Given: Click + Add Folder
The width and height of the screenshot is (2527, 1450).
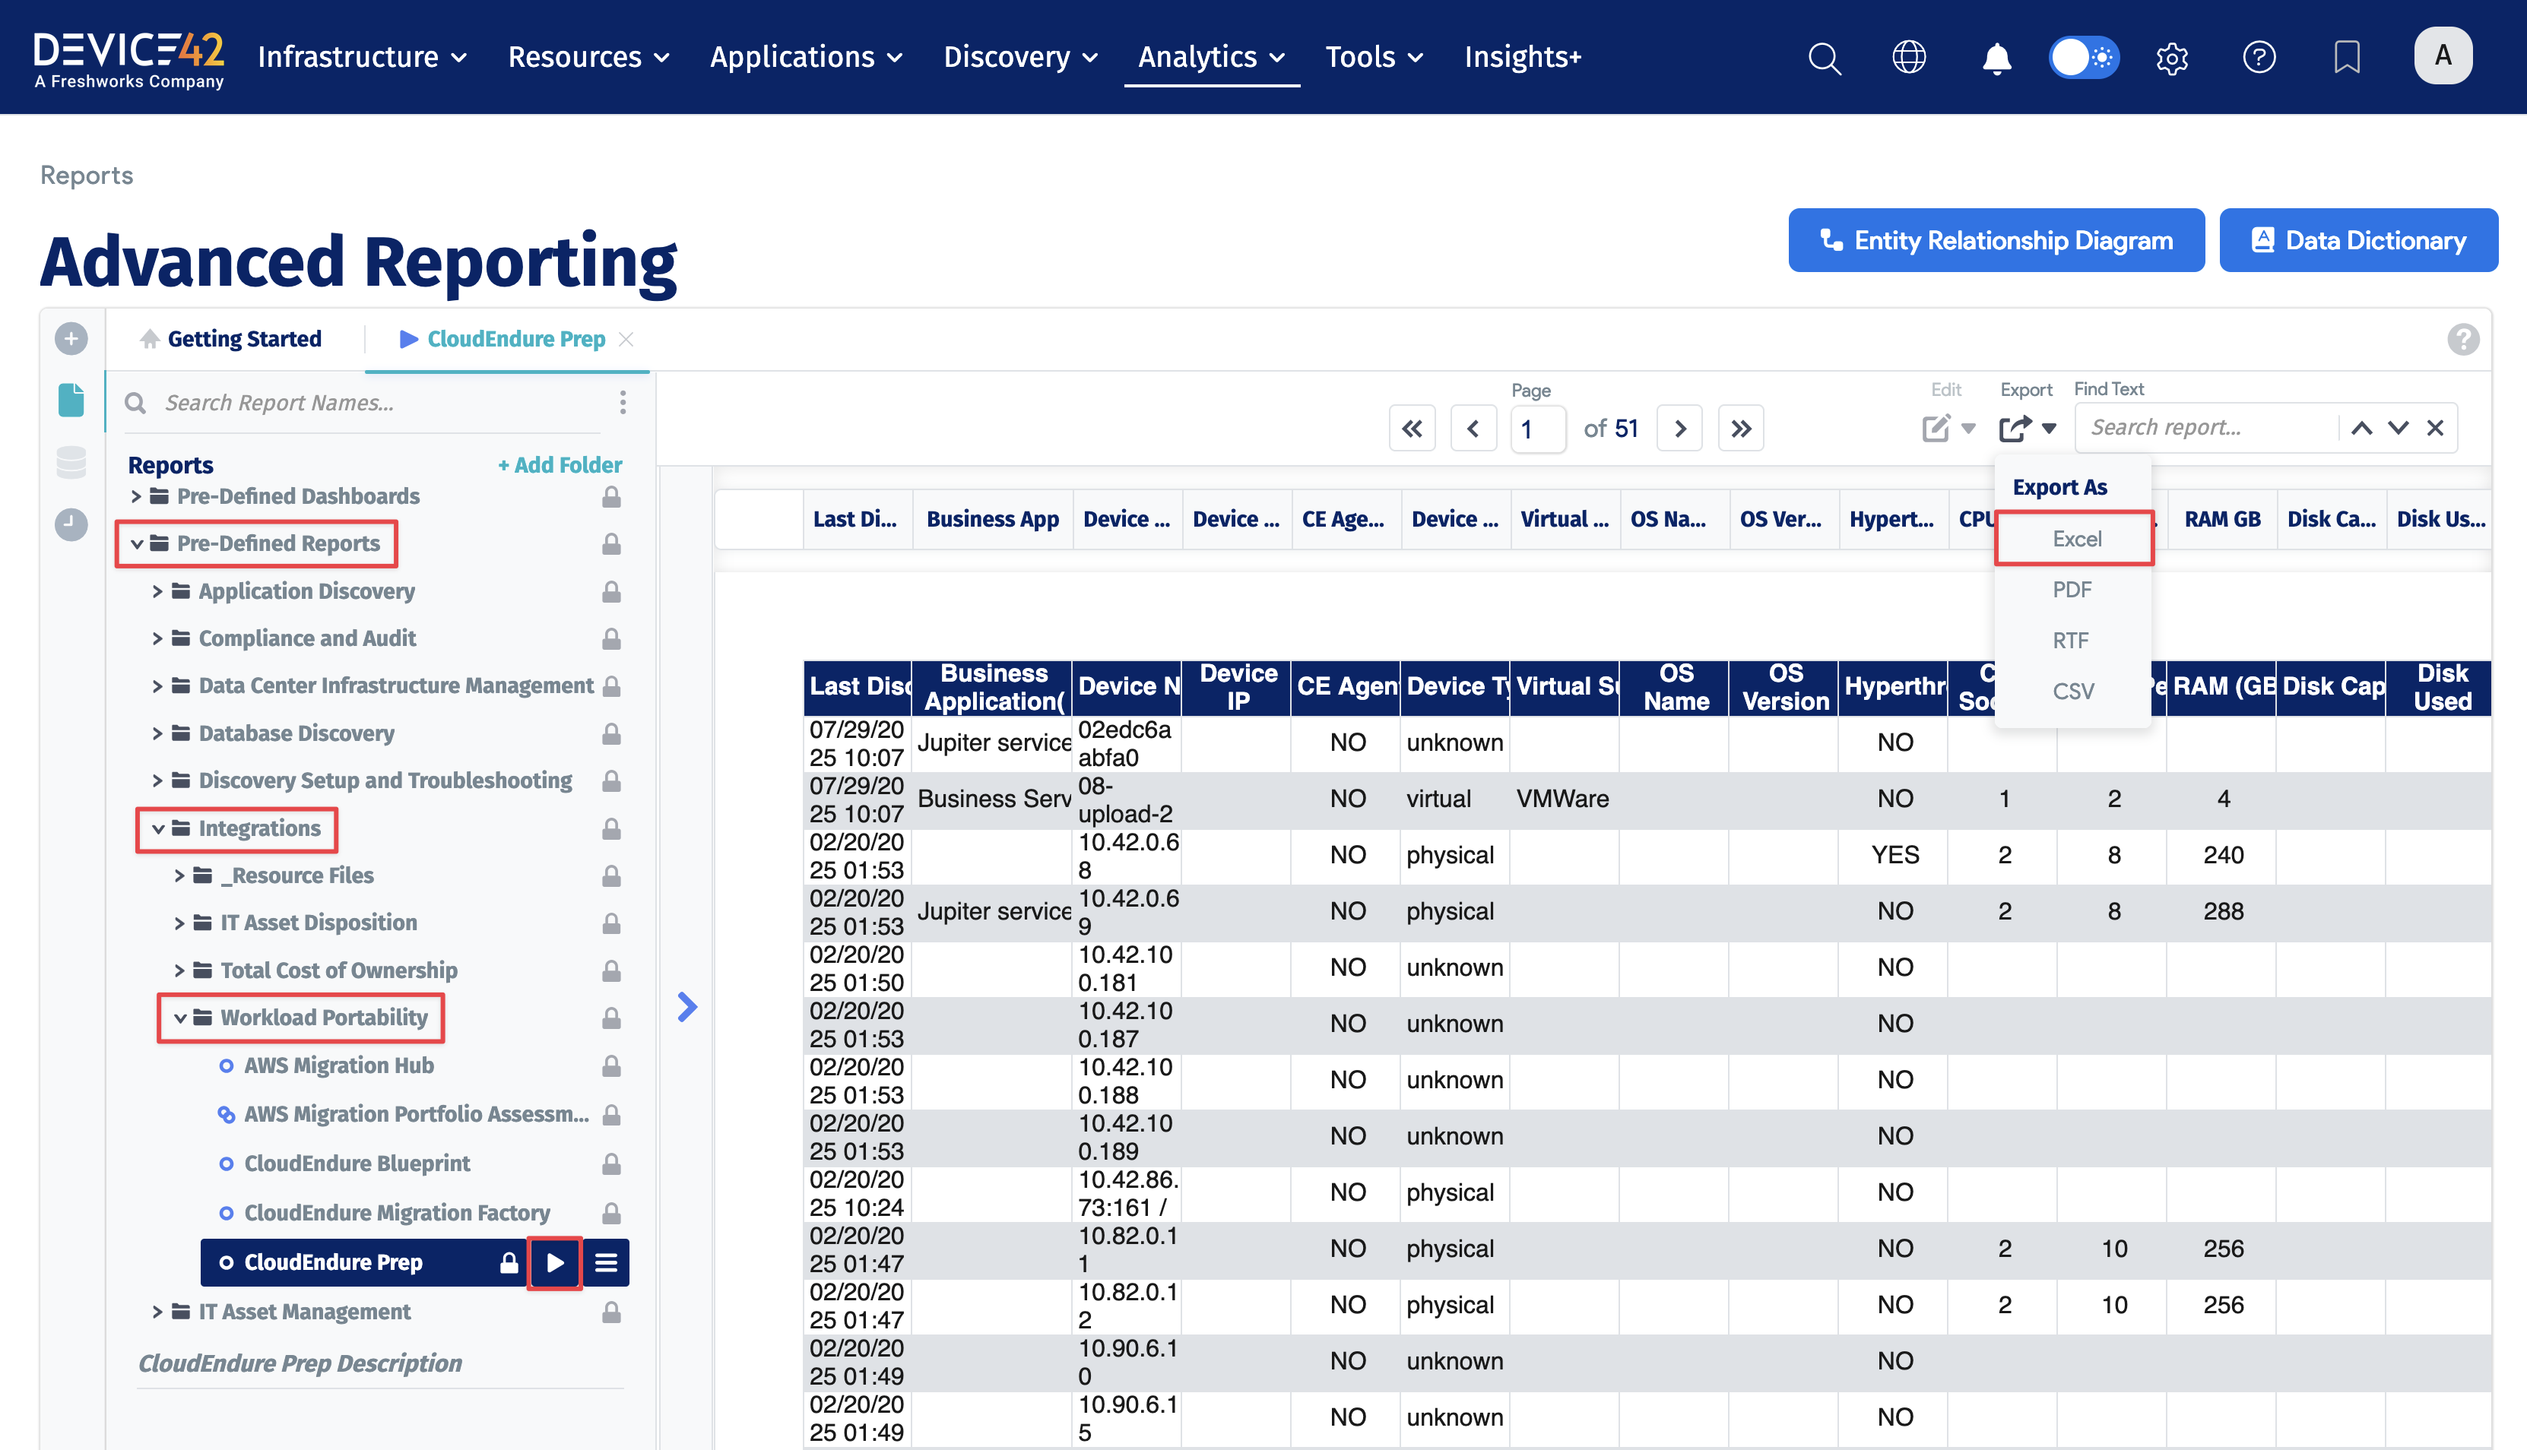Looking at the screenshot, I should coord(560,465).
